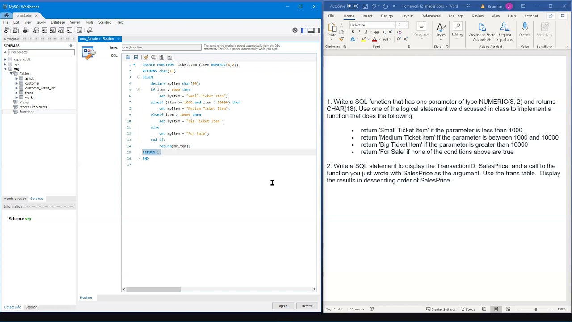Open the Word font size dropdown
This screenshot has height=322, width=572.
[x=406, y=25]
